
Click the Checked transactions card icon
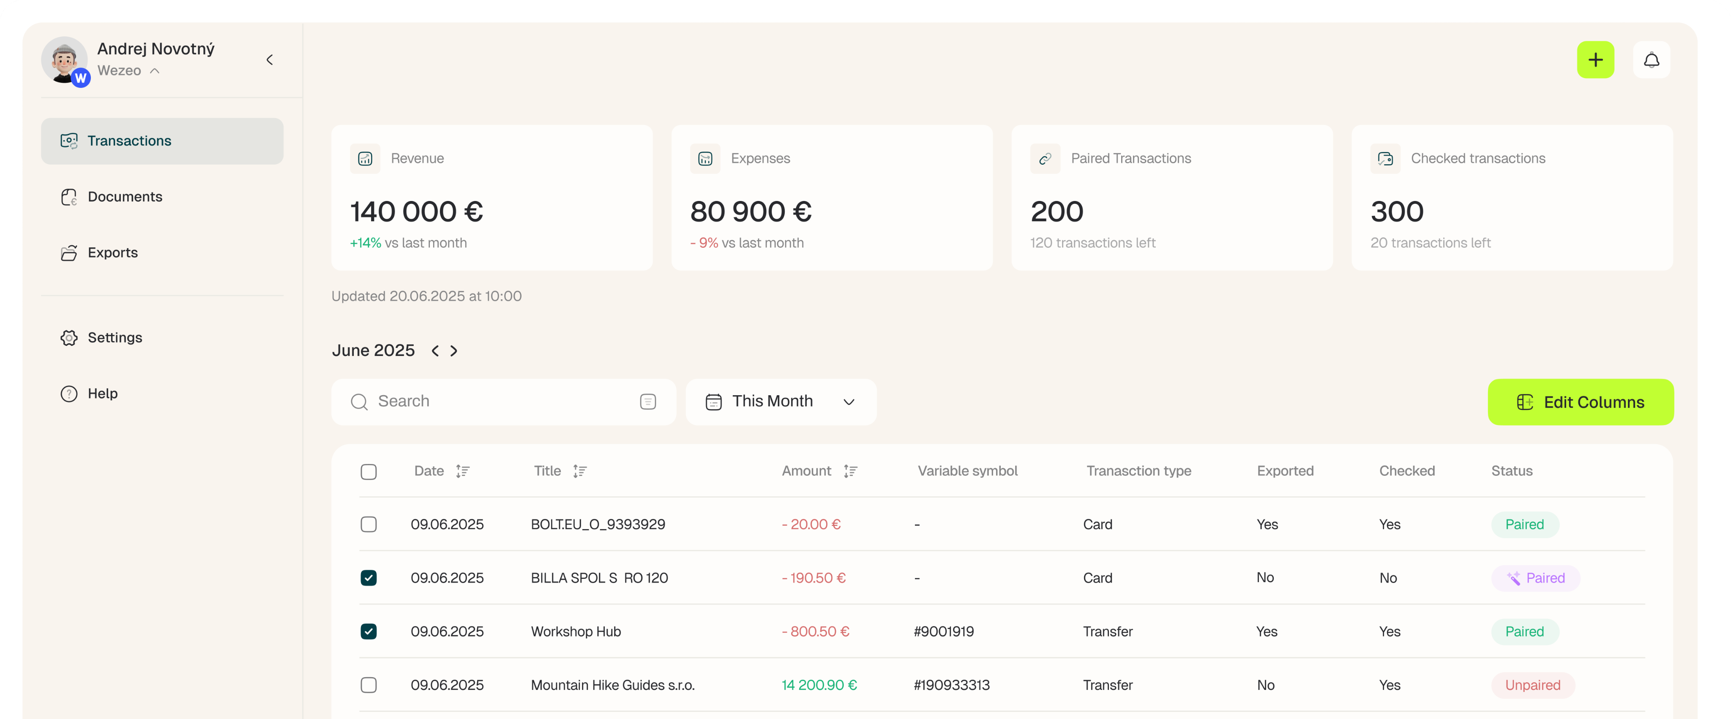point(1385,158)
